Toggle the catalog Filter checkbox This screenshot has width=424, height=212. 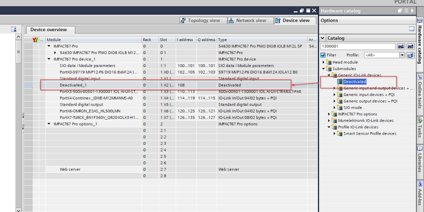point(323,55)
